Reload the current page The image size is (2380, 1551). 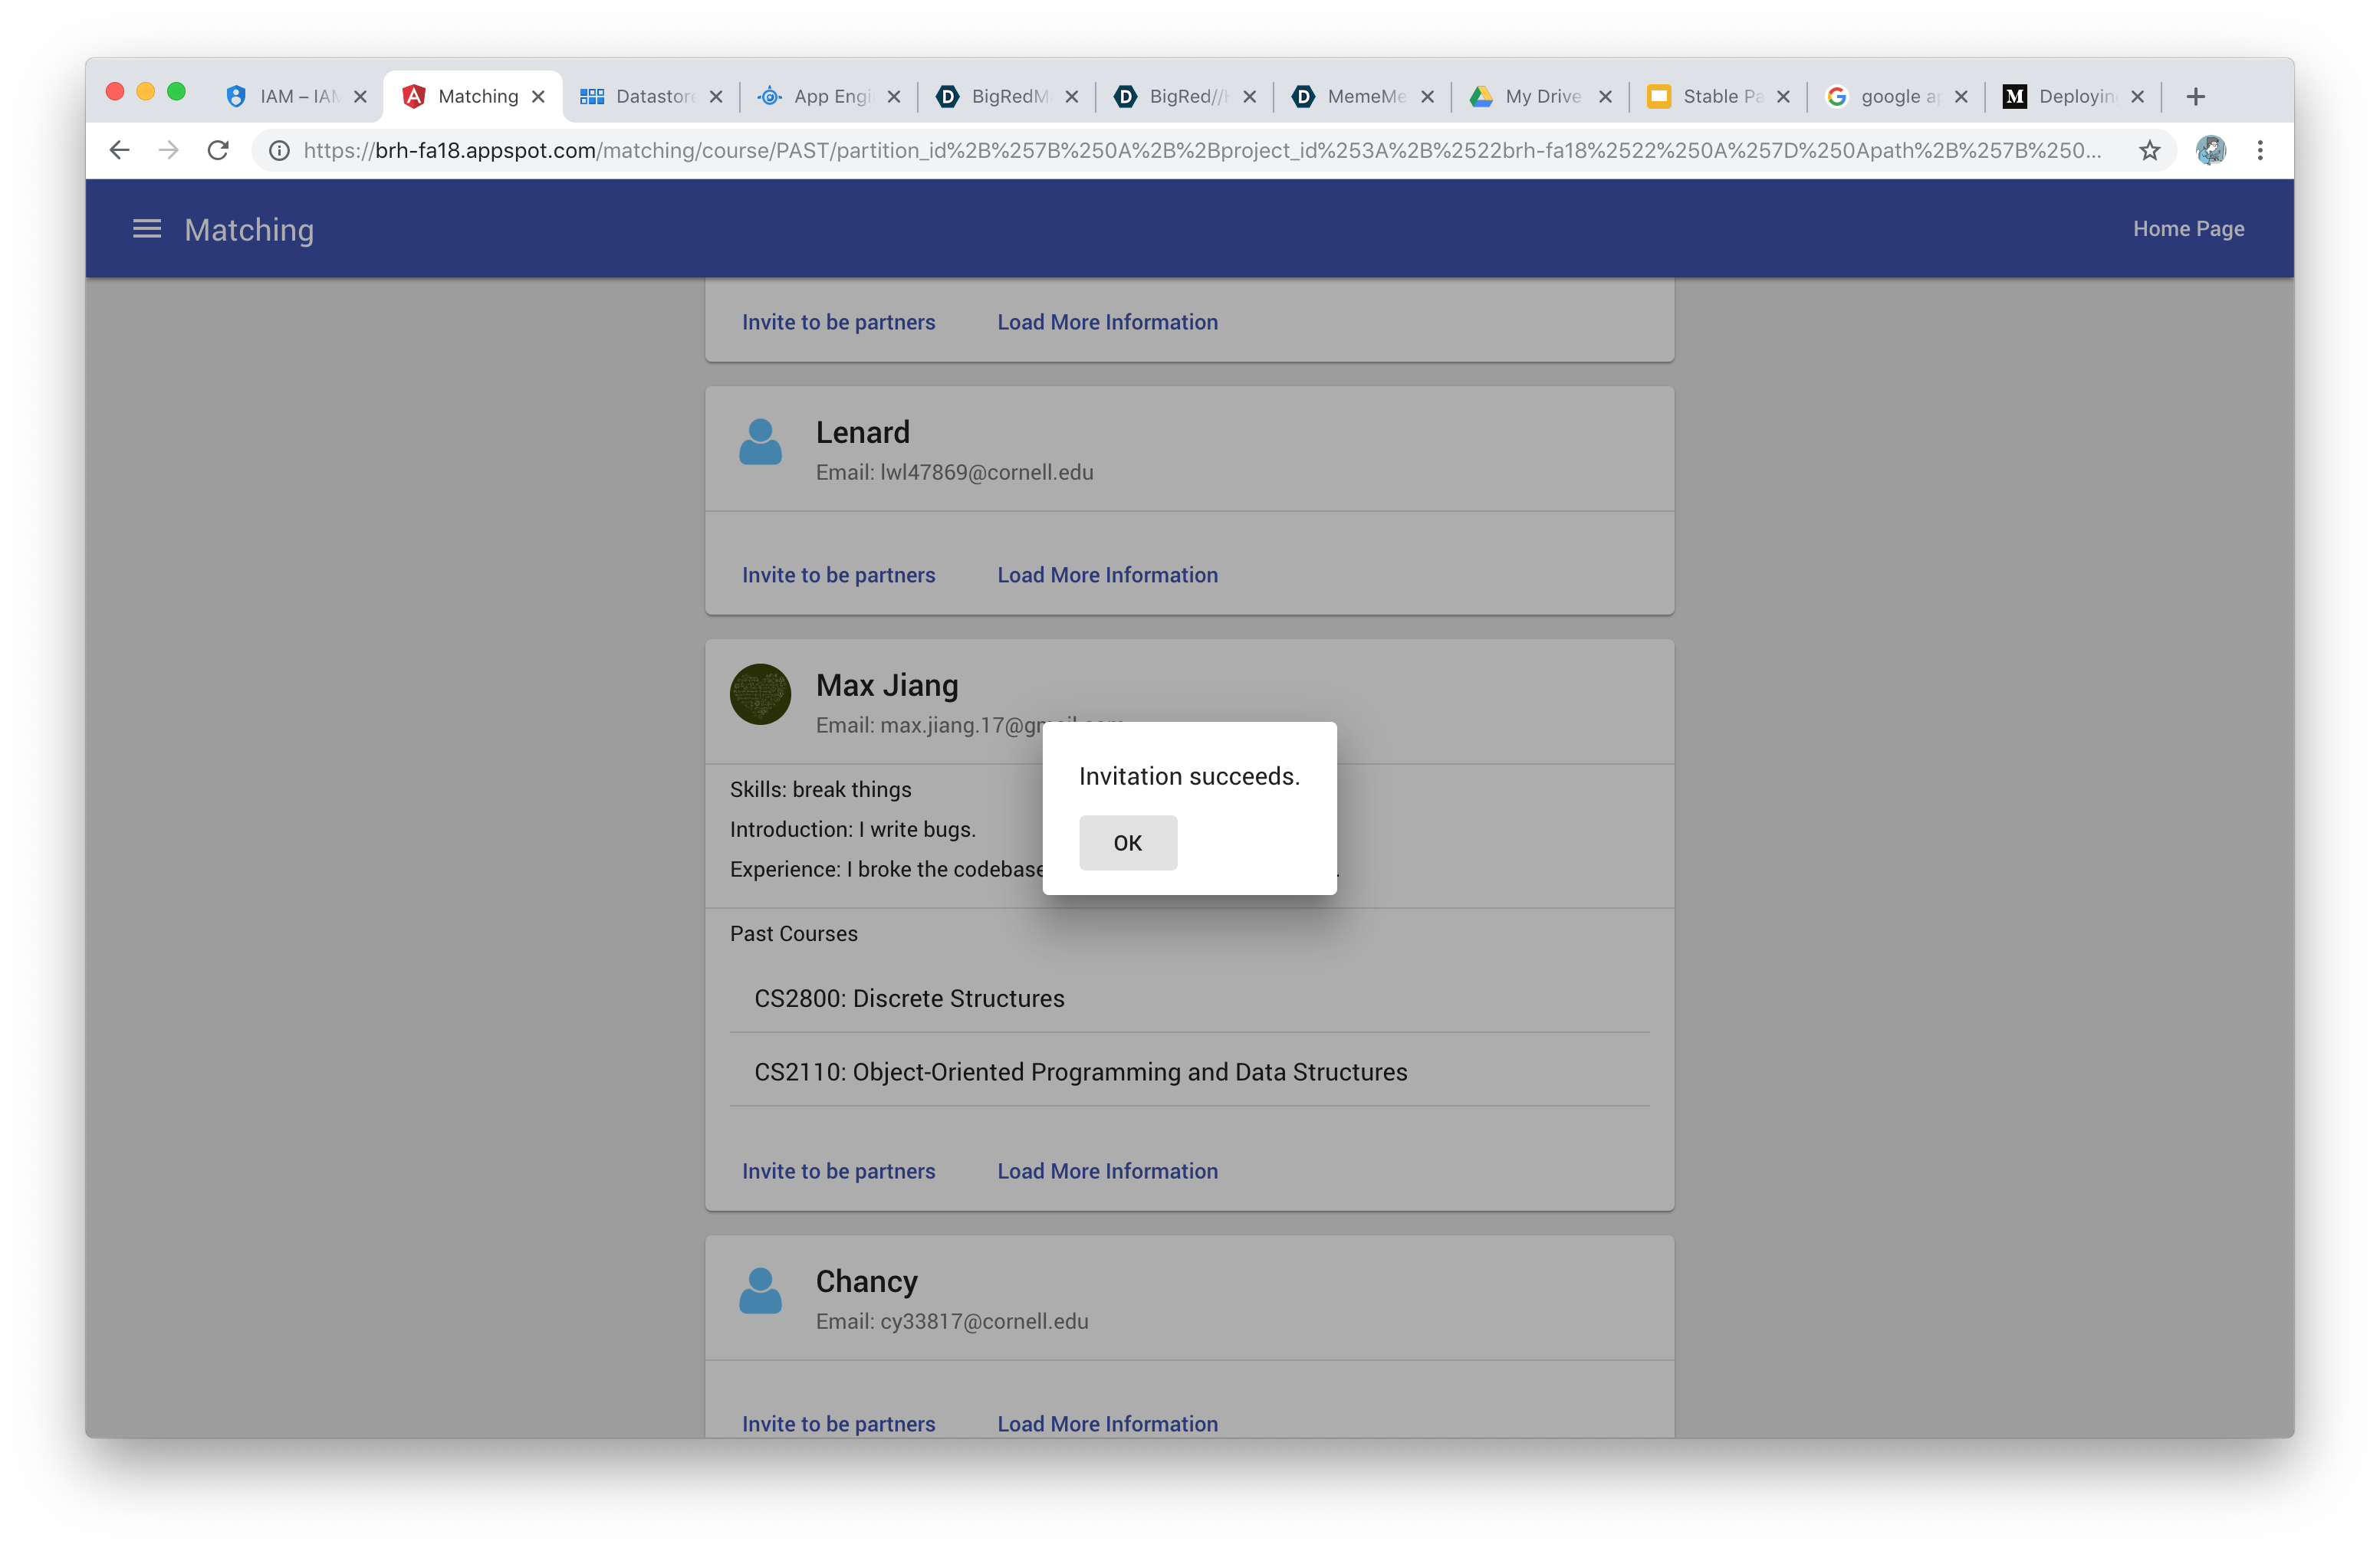218,150
